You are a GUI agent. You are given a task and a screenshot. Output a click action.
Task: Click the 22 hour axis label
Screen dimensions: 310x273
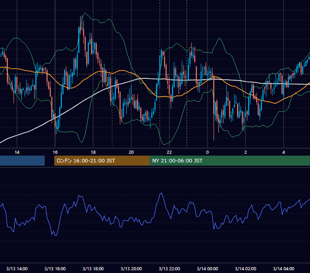pos(169,152)
